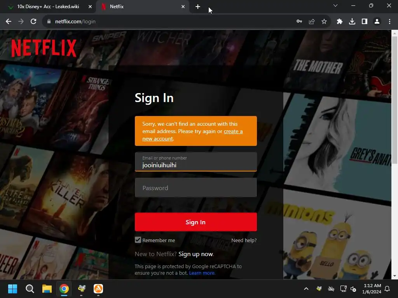Click the scrollbar down arrow
Viewport: 398px width, 298px height.
coord(395,276)
